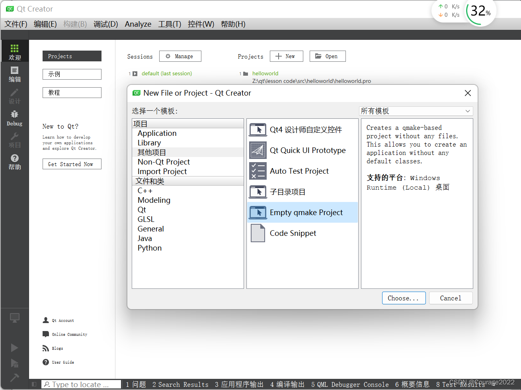Open 编辑(E) menu
The height and width of the screenshot is (390, 521).
(45, 24)
